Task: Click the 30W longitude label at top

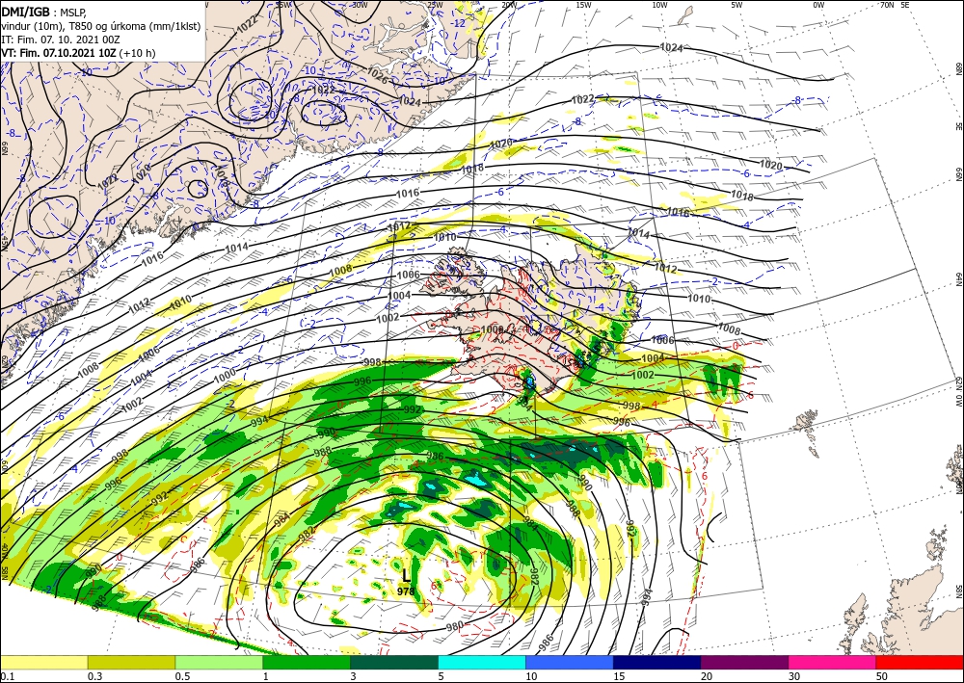Action: click(x=361, y=5)
